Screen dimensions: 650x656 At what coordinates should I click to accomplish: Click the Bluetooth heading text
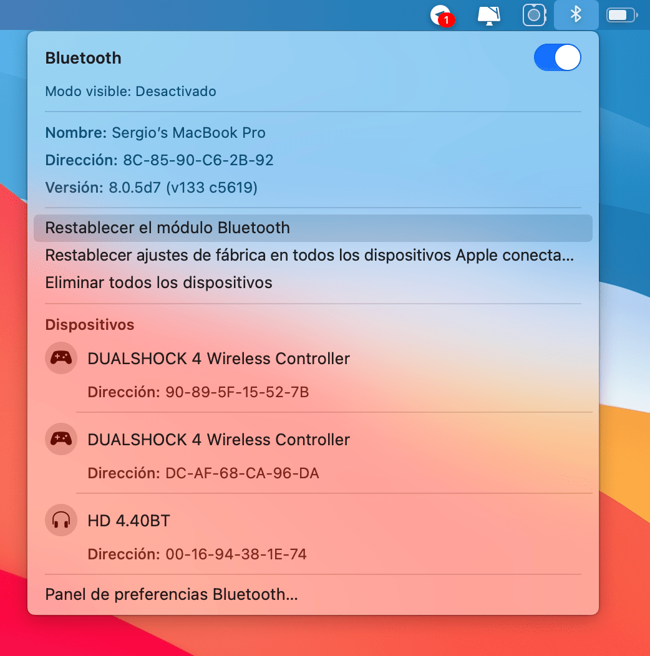pyautogui.click(x=84, y=58)
